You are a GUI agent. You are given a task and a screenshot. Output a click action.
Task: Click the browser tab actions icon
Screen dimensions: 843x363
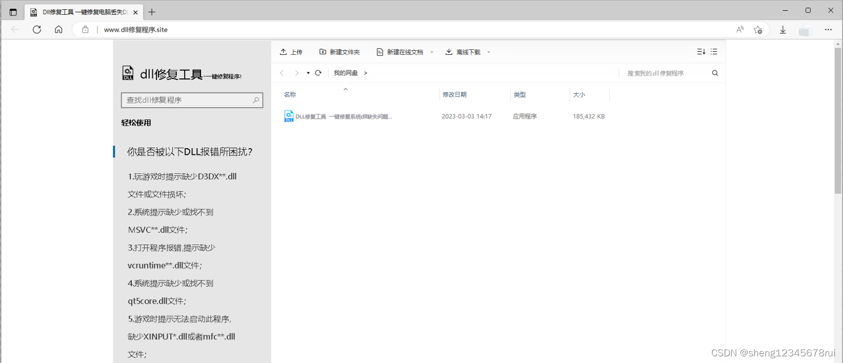[13, 12]
